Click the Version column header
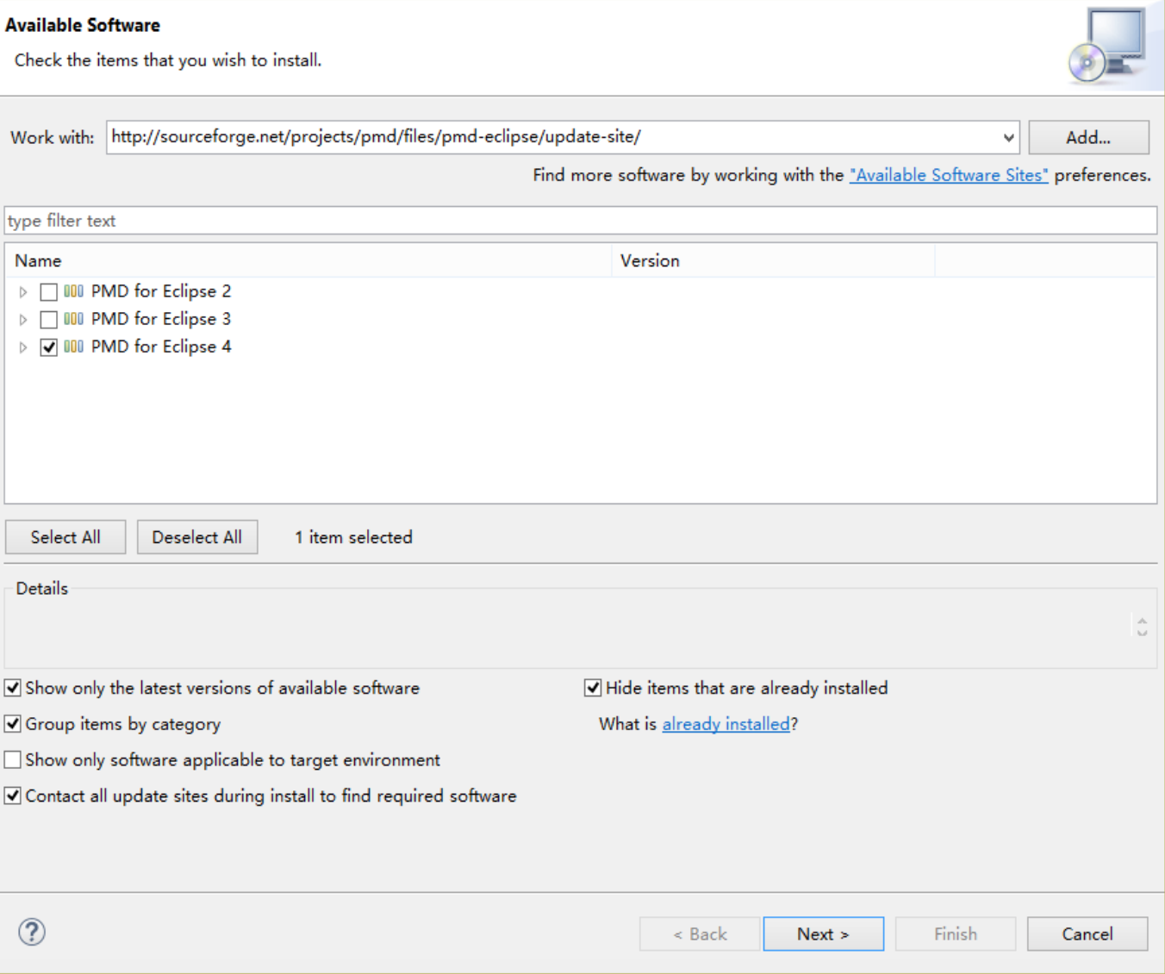The width and height of the screenshot is (1165, 974). tap(773, 260)
